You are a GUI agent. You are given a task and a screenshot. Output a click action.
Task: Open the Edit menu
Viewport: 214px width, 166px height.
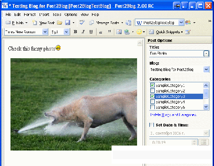(17, 15)
